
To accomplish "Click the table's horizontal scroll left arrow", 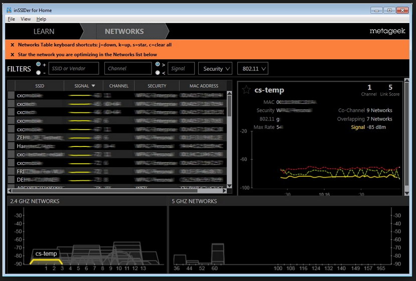I will (x=10, y=191).
